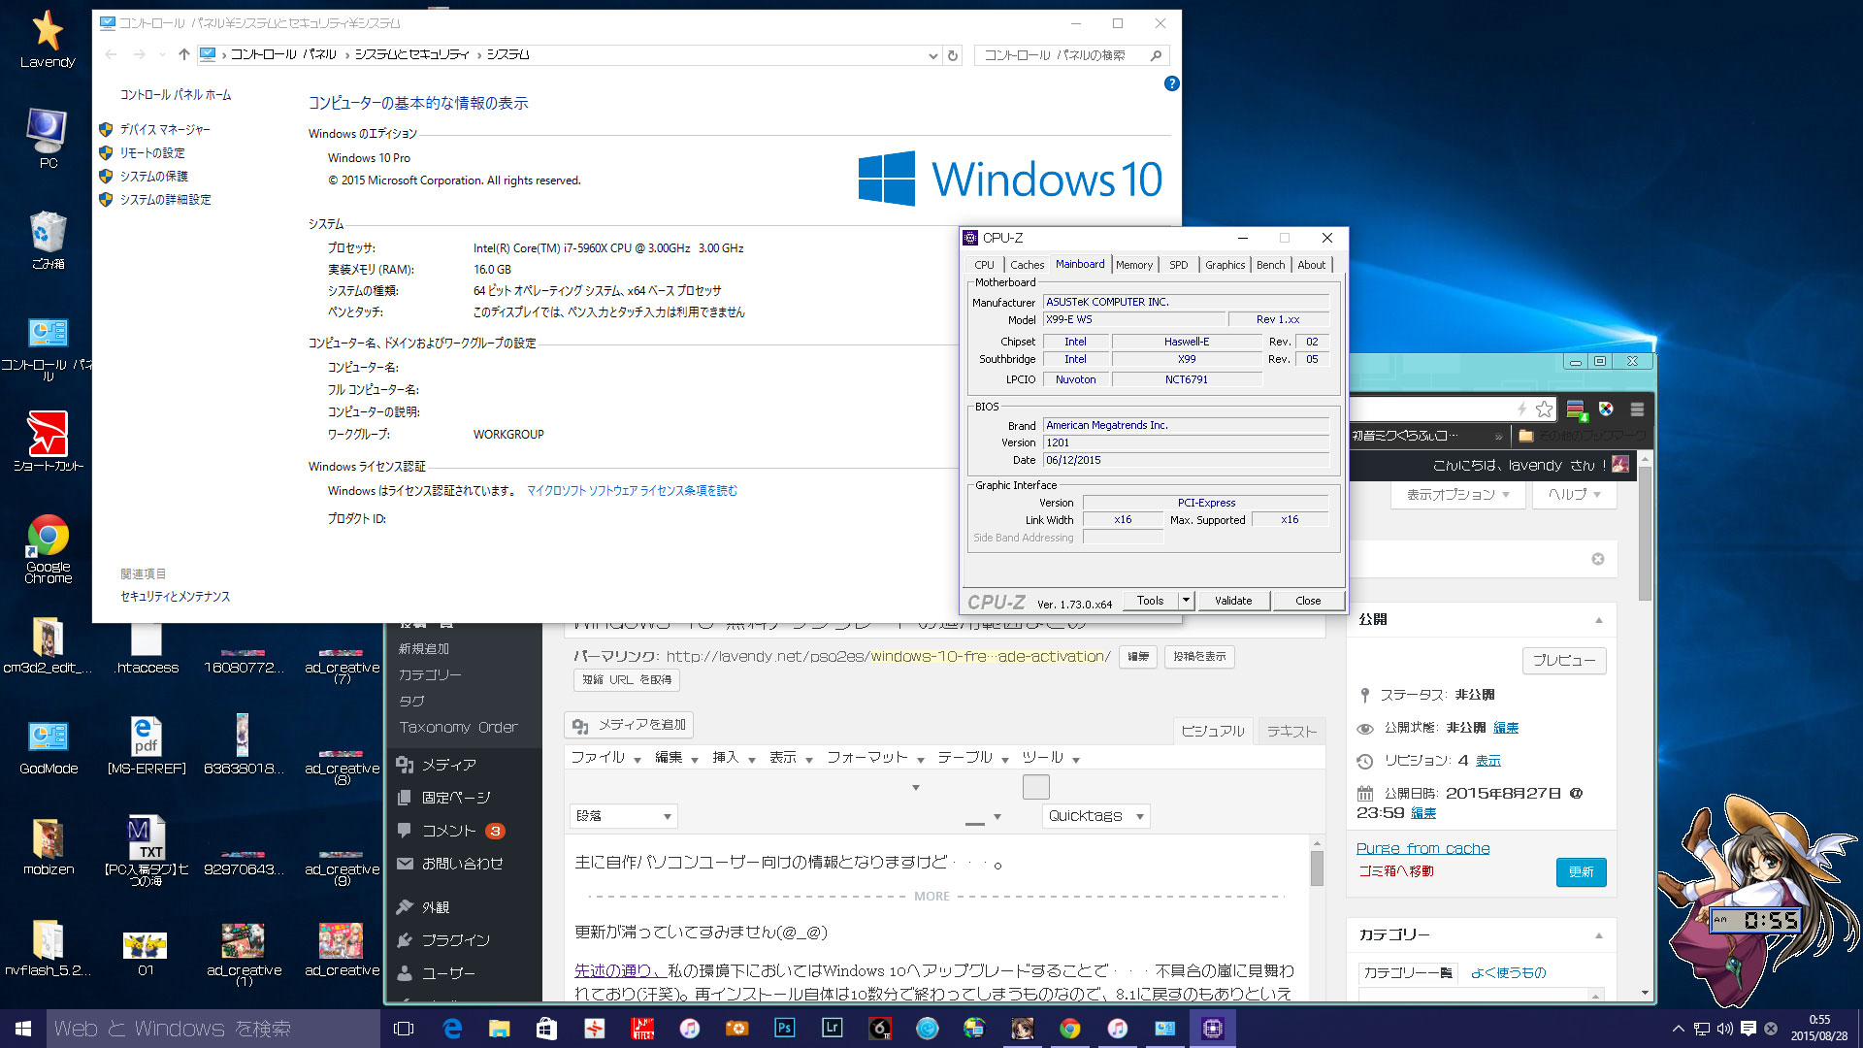Click the Control Panel search field
Image resolution: width=1863 pixels, height=1048 pixels.
(x=1071, y=55)
